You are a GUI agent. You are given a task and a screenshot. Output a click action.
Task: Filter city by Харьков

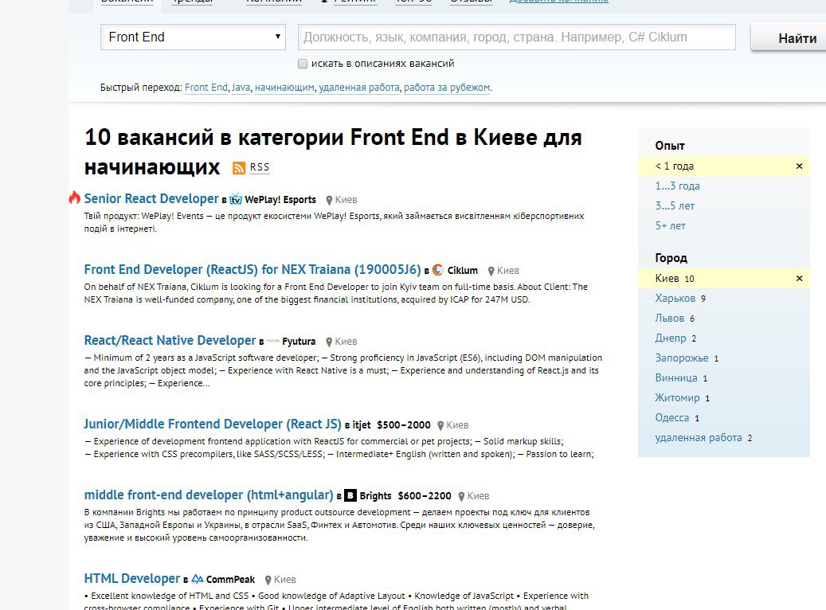(675, 298)
